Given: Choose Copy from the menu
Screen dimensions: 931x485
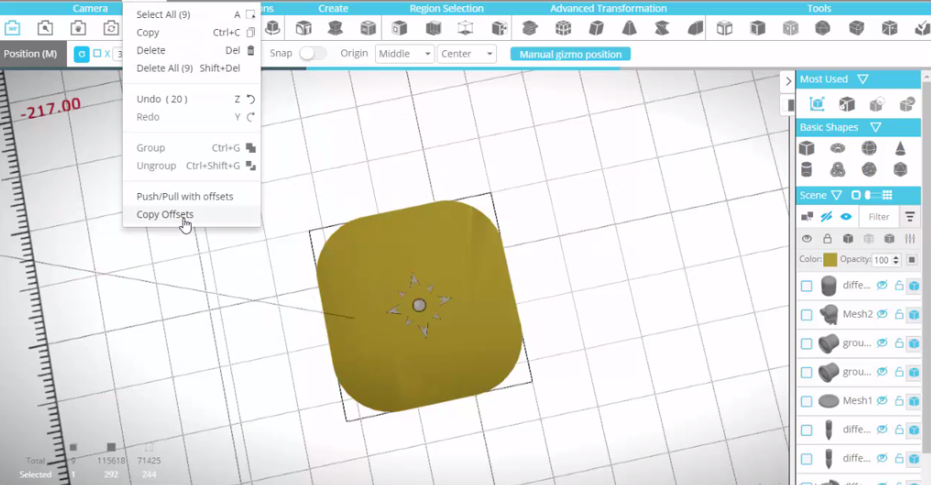Looking at the screenshot, I should (192, 33).
